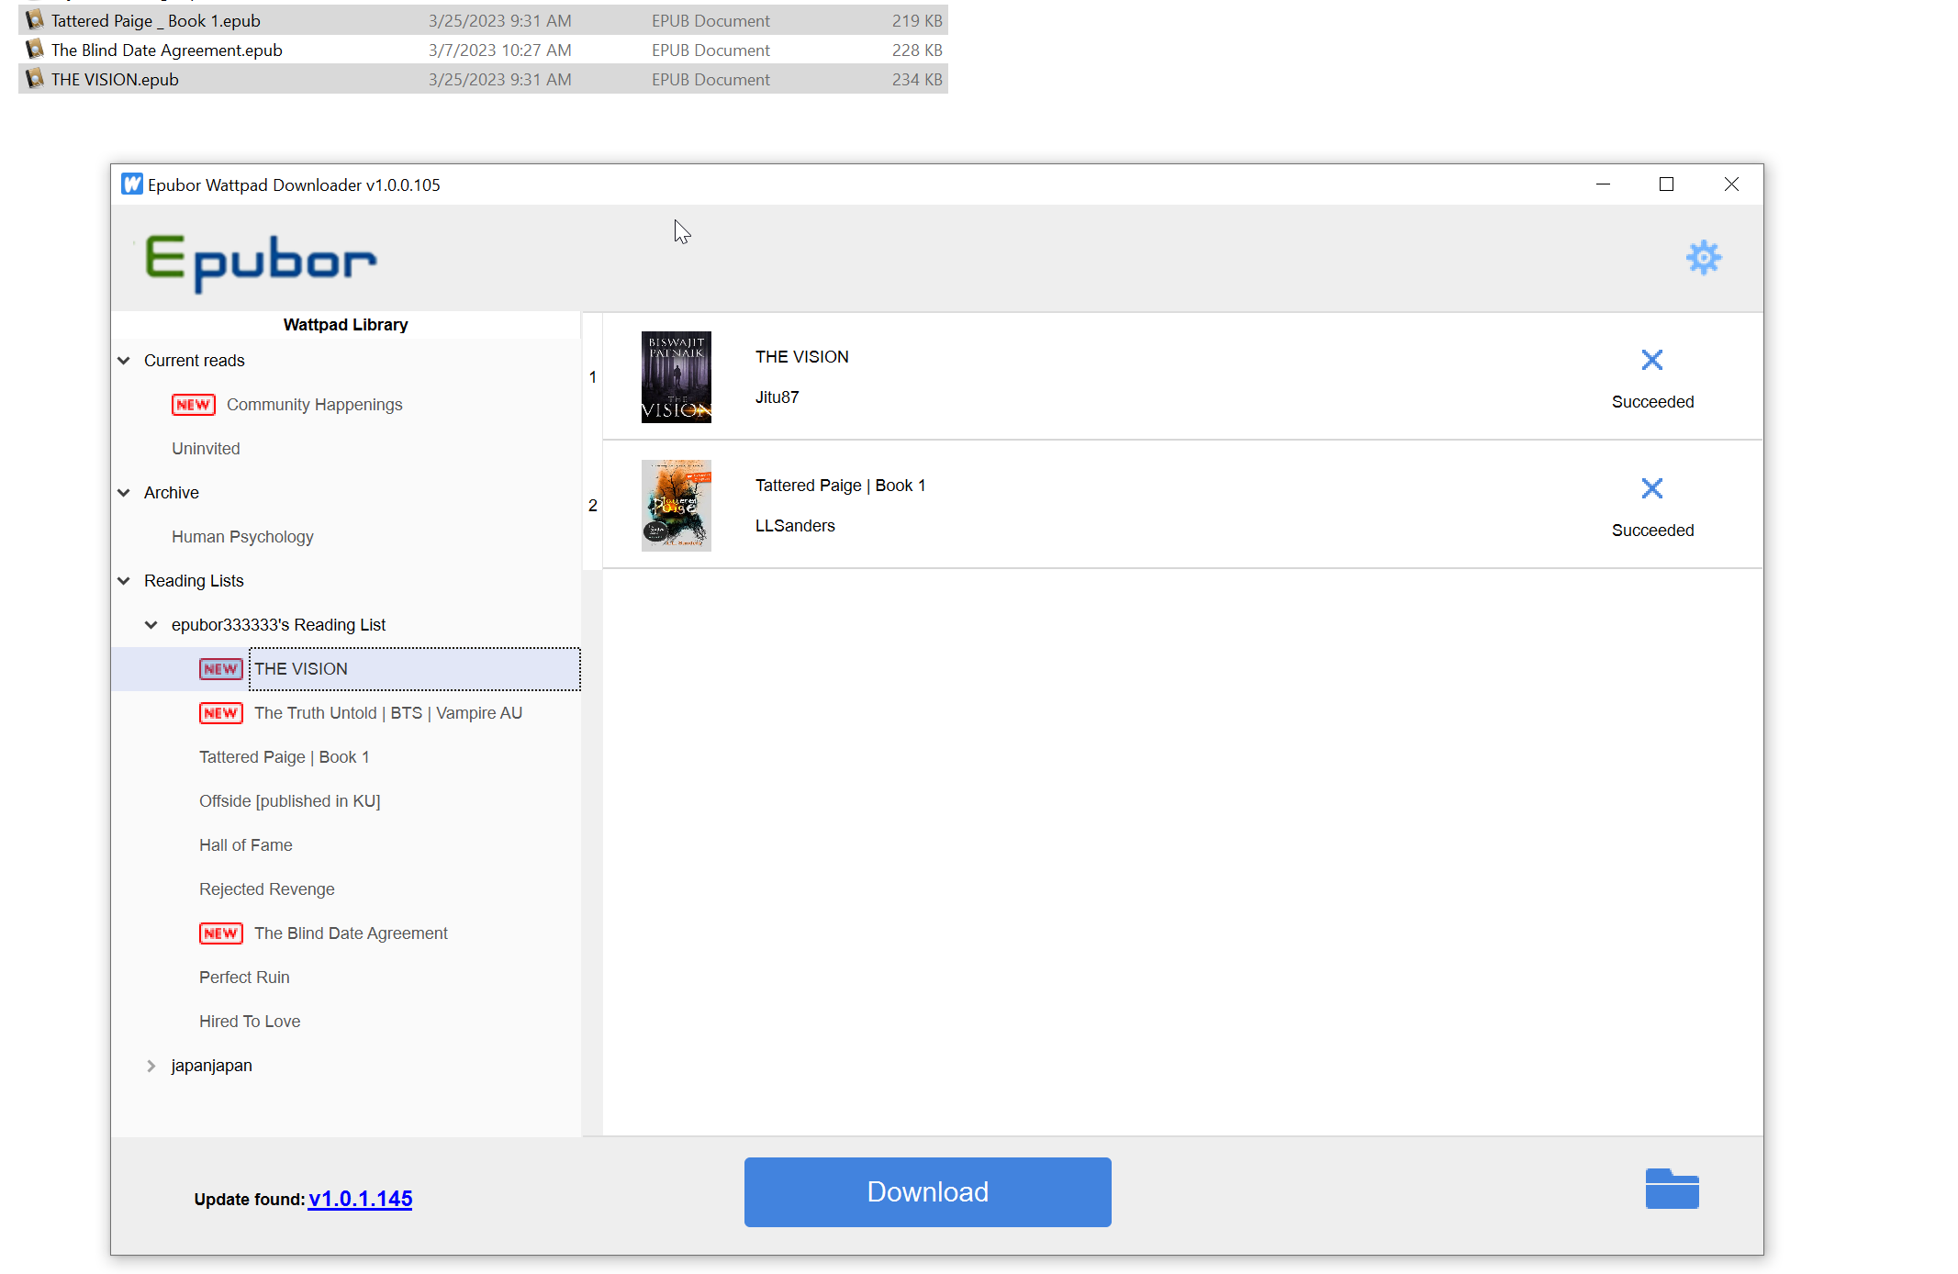The height and width of the screenshot is (1274, 1958).
Task: Select The Truth Untold story
Action: tap(387, 713)
